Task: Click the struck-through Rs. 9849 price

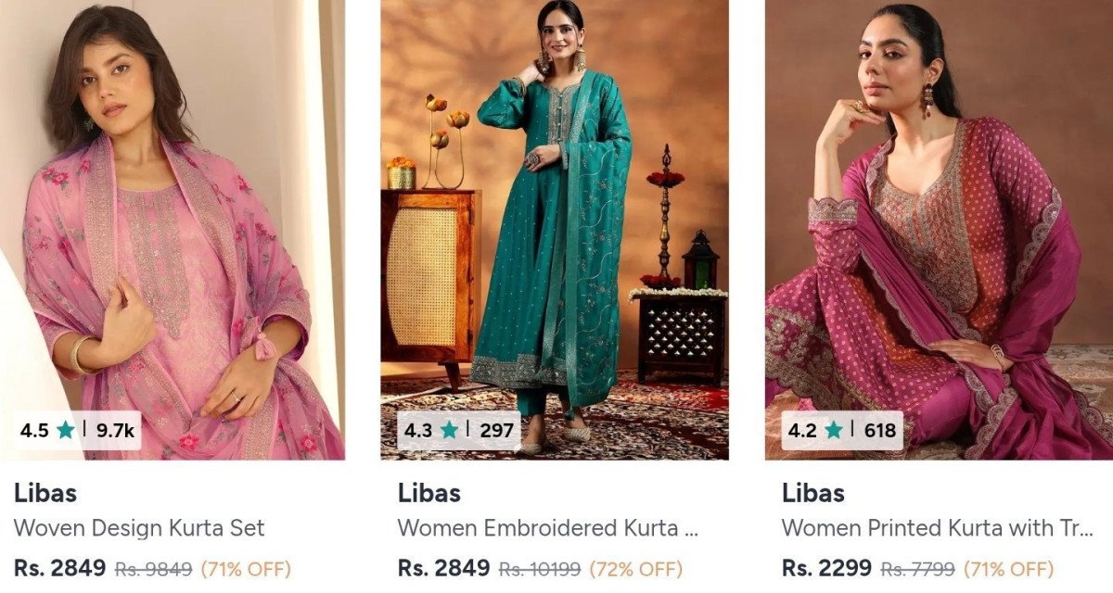Action: pos(153,568)
